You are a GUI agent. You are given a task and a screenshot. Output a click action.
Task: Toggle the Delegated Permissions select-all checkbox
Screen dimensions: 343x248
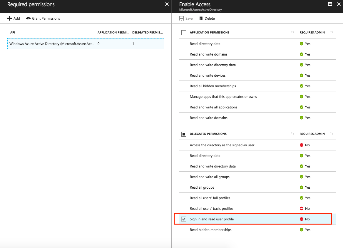point(184,134)
